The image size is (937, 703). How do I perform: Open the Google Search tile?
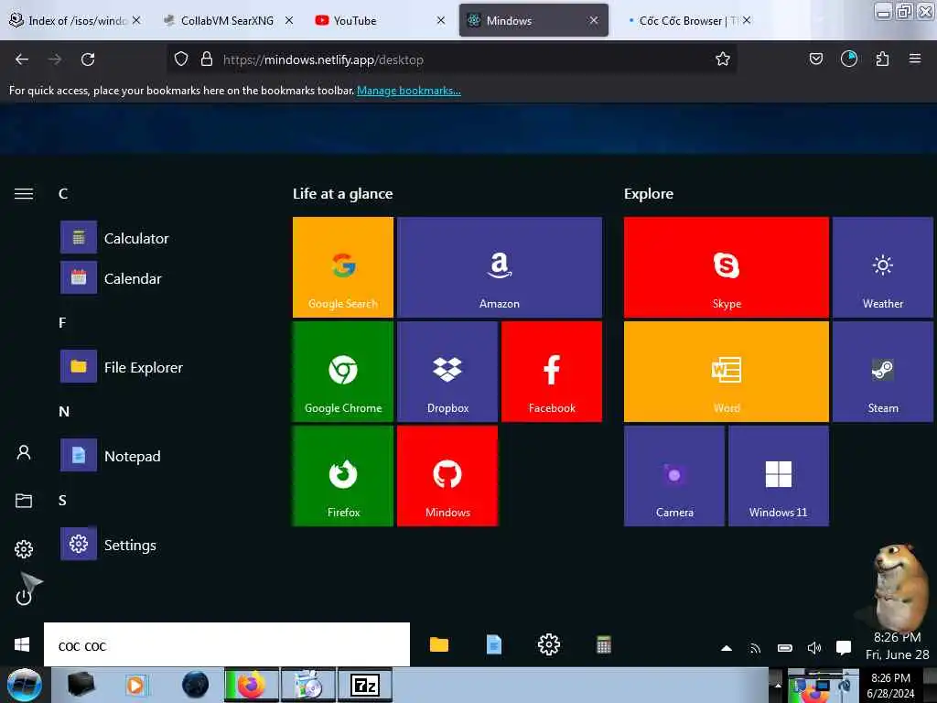pyautogui.click(x=343, y=266)
